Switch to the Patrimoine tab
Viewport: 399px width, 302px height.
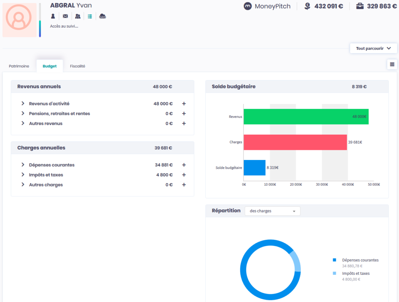[19, 66]
